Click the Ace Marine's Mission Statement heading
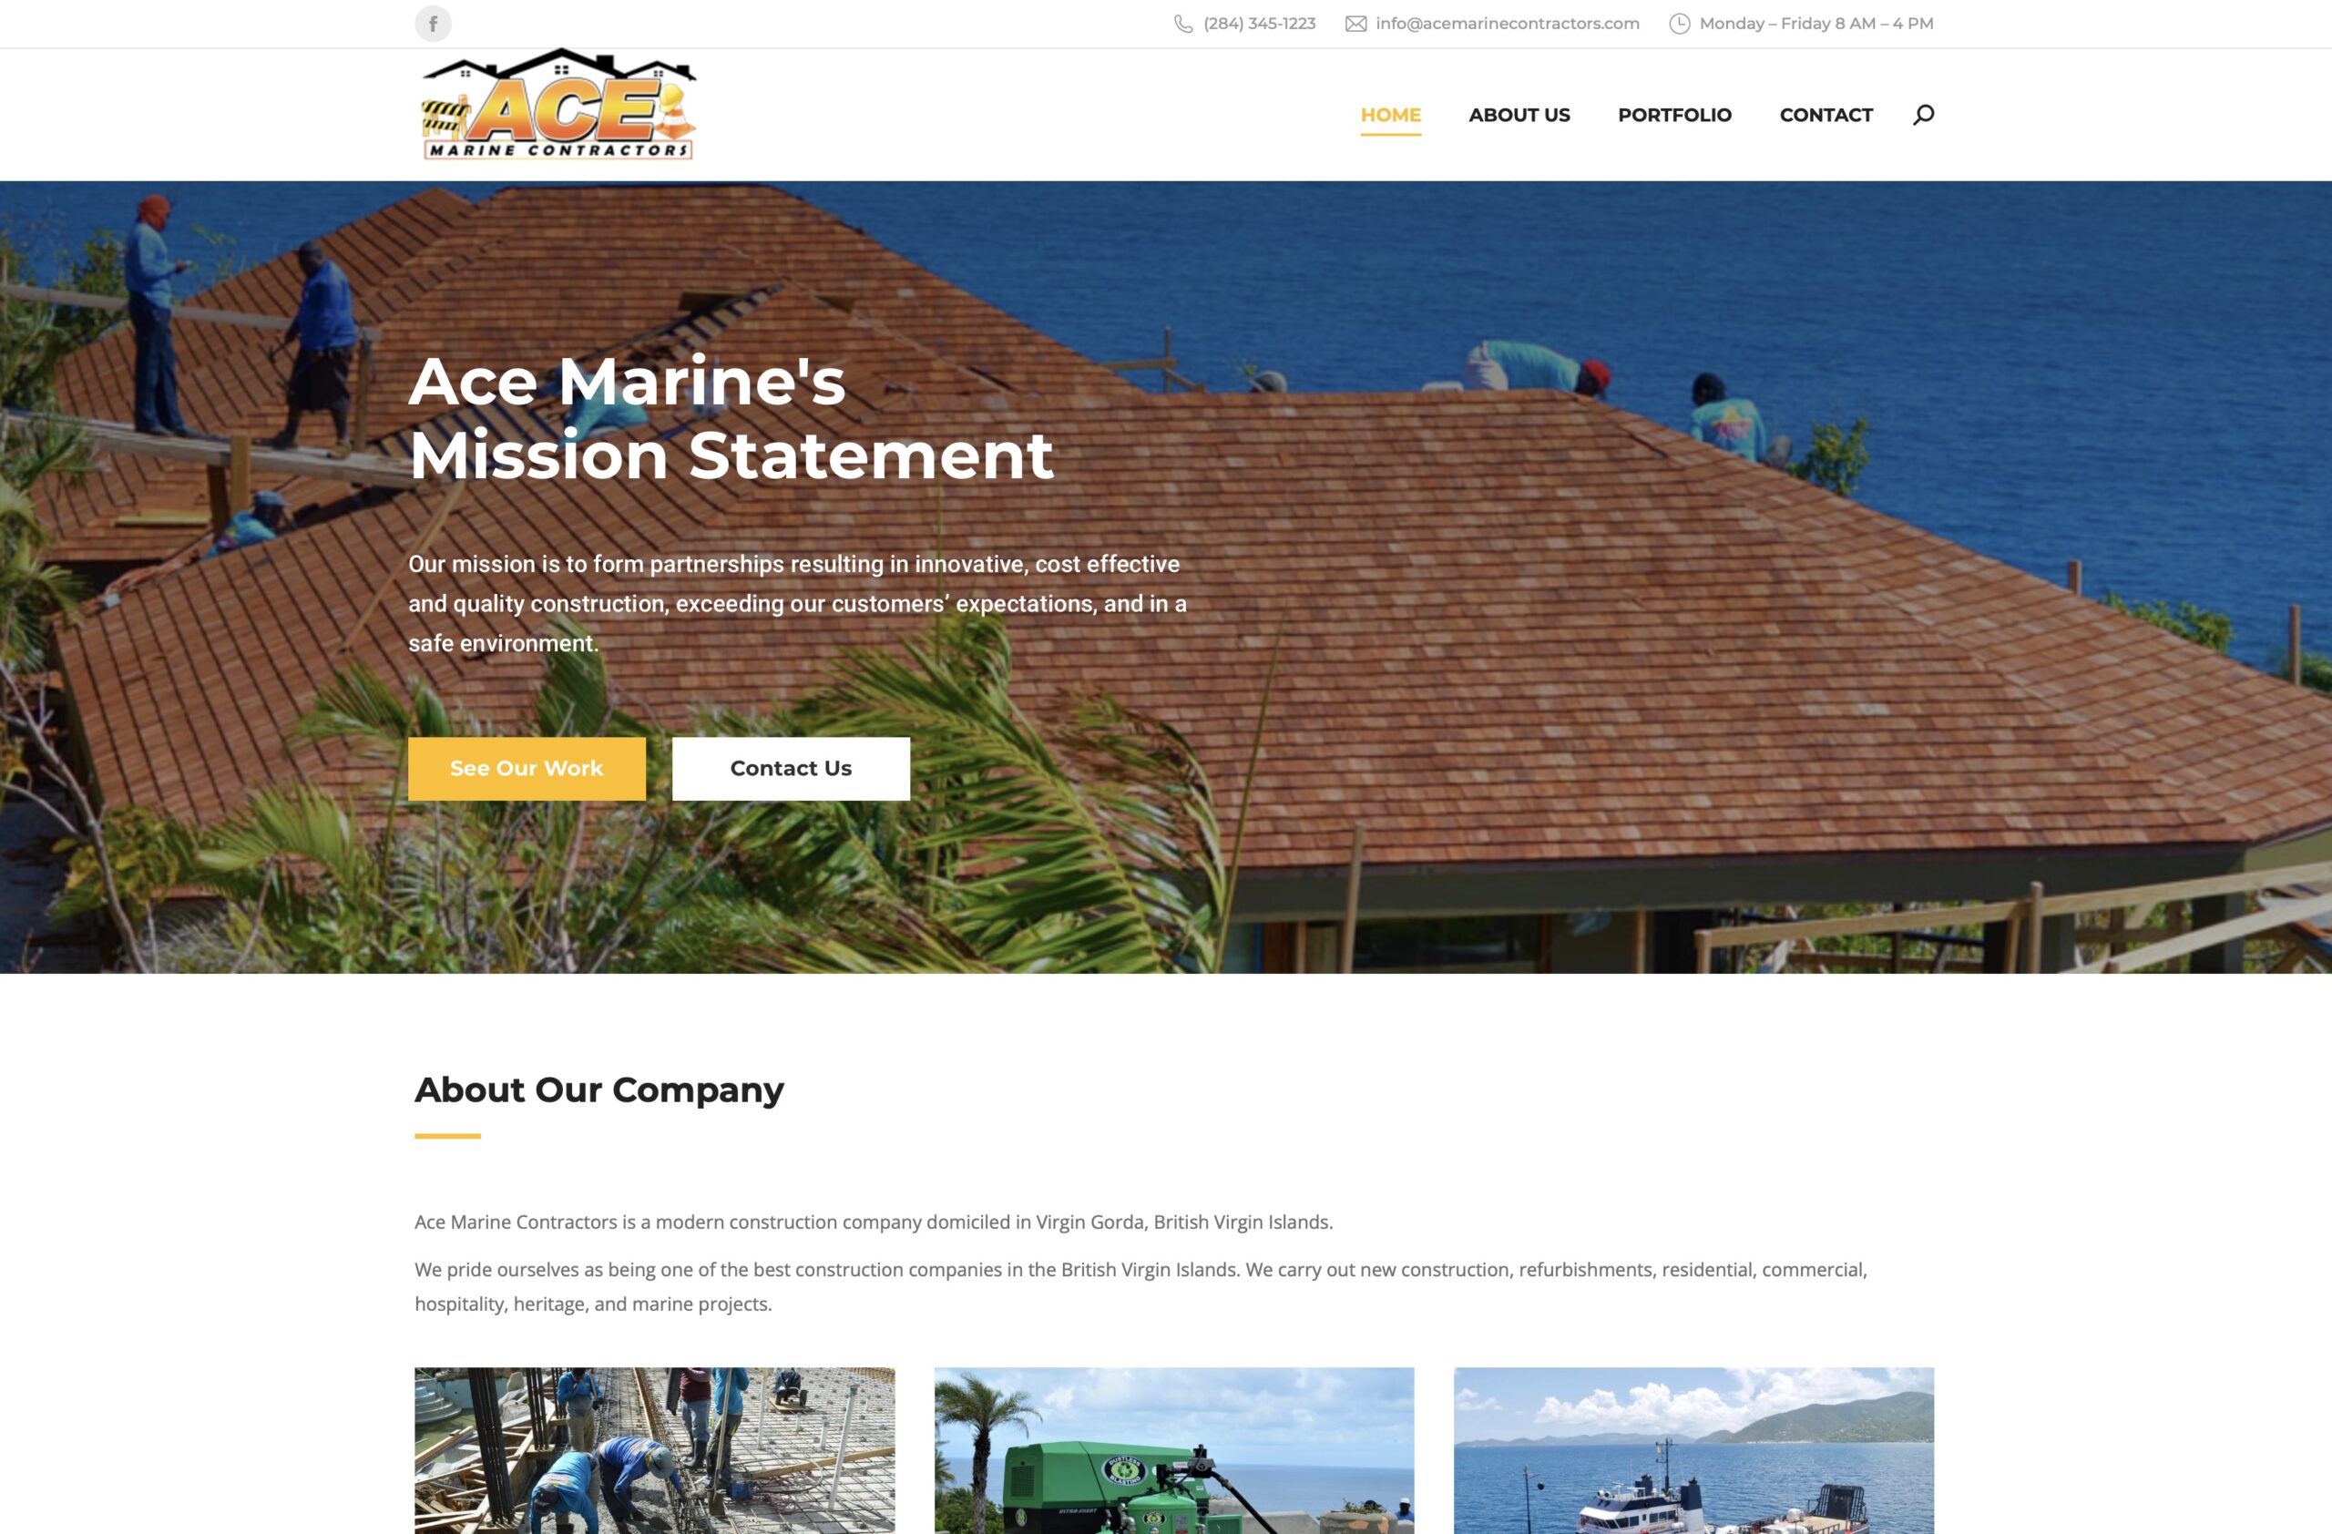The width and height of the screenshot is (2332, 1534). pos(731,418)
